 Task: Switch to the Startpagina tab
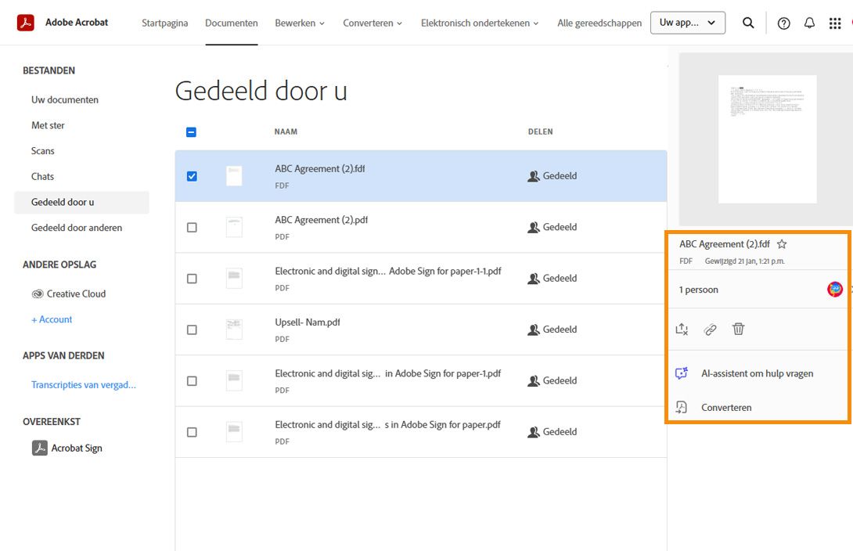[x=164, y=23]
